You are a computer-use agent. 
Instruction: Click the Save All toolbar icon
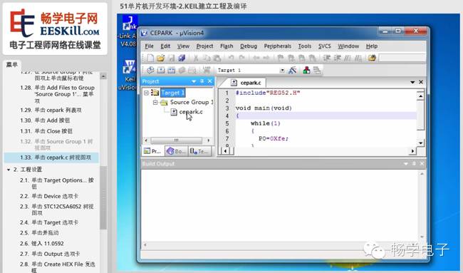(182, 58)
